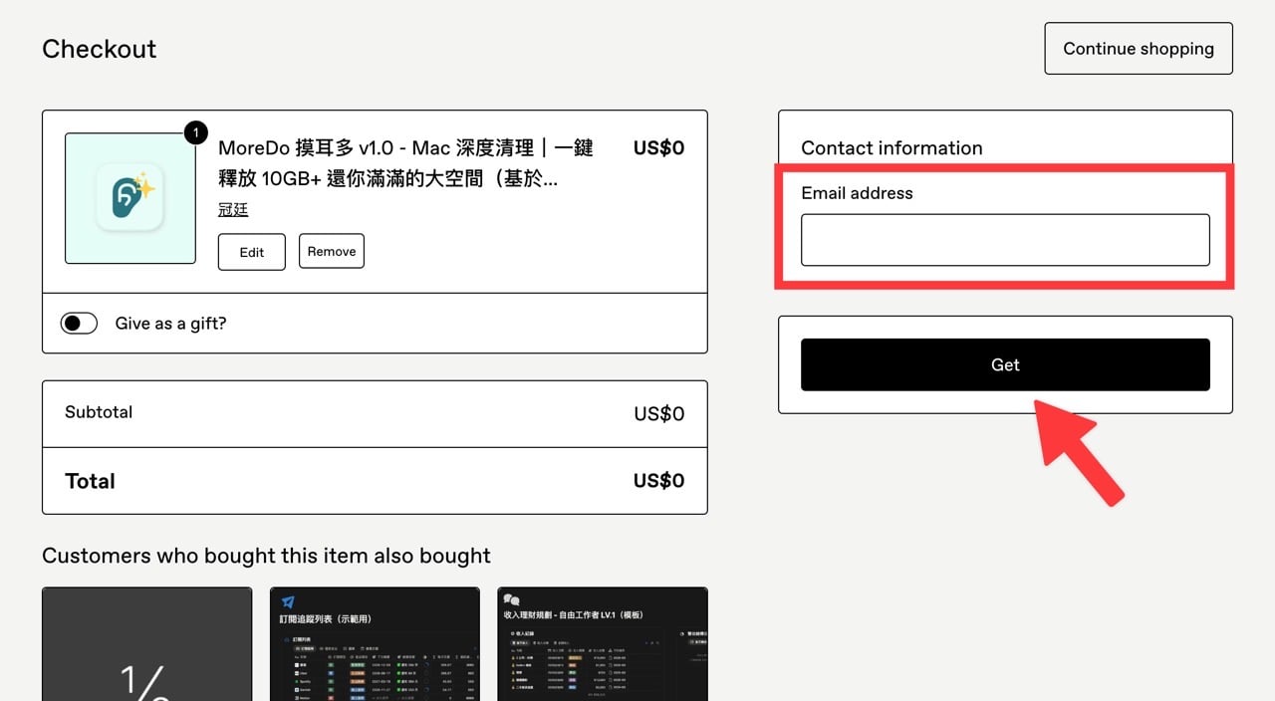Click the Edit button for MoreDo
This screenshot has width=1275, height=701.
[x=252, y=252]
